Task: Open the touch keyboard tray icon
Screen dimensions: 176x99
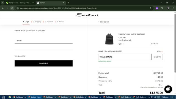Action: coord(158,97)
